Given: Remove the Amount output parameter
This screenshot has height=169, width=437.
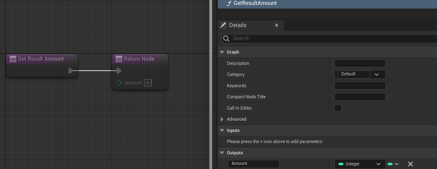Looking at the screenshot, I should [410, 164].
